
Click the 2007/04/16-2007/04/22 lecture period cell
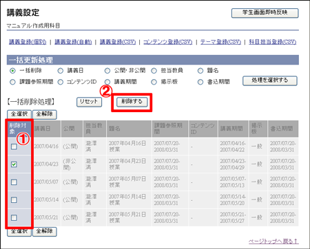pos(233,147)
